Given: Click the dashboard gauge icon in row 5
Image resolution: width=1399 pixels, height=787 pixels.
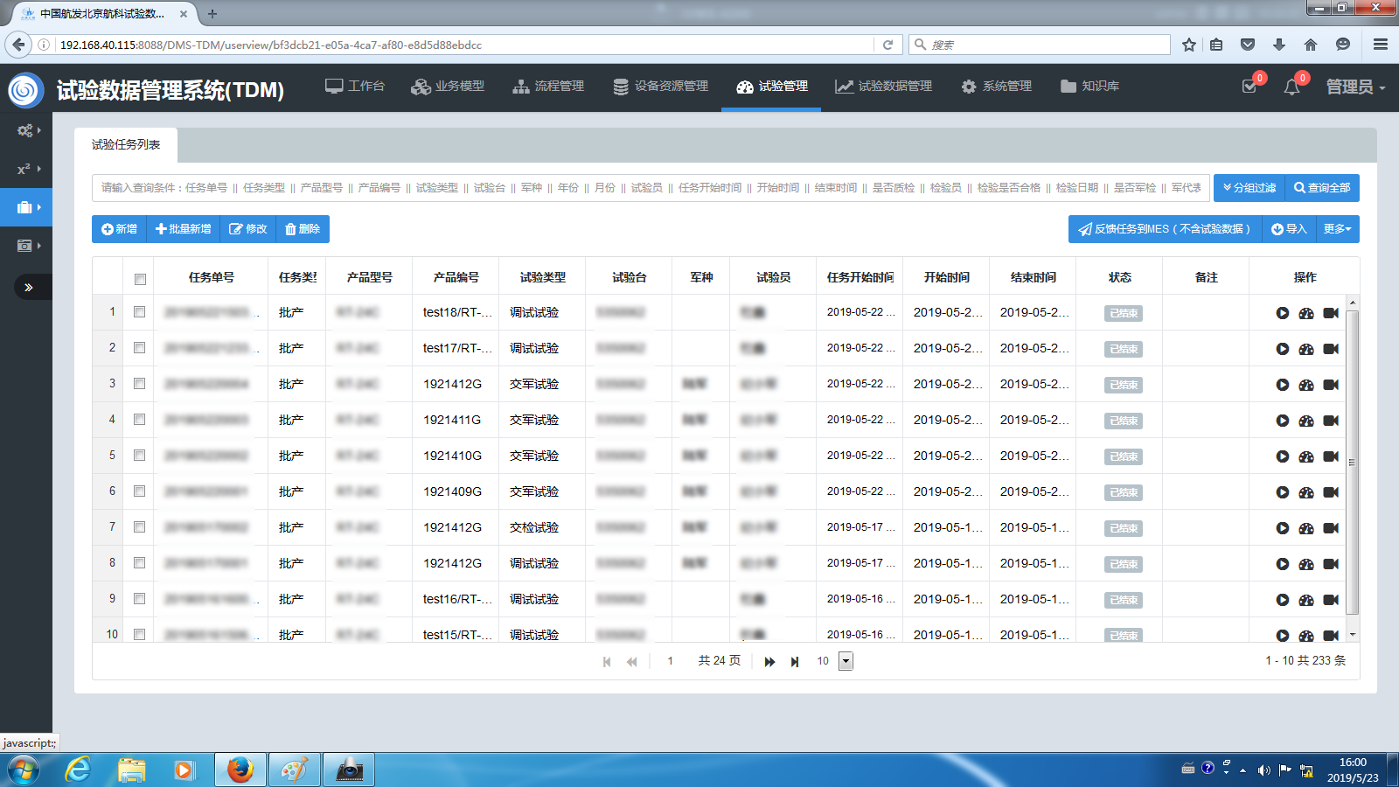Looking at the screenshot, I should (1306, 456).
